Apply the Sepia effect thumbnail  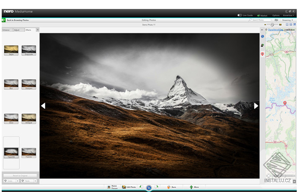[11, 50]
